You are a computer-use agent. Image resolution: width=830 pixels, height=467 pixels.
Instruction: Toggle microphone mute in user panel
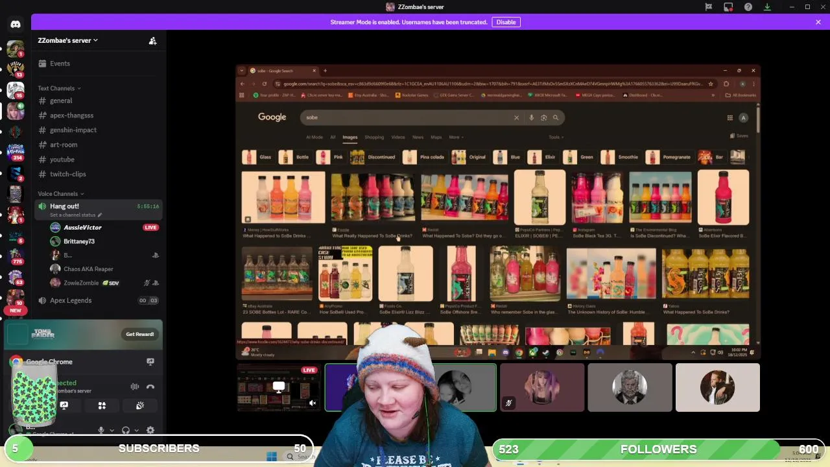pos(101,430)
